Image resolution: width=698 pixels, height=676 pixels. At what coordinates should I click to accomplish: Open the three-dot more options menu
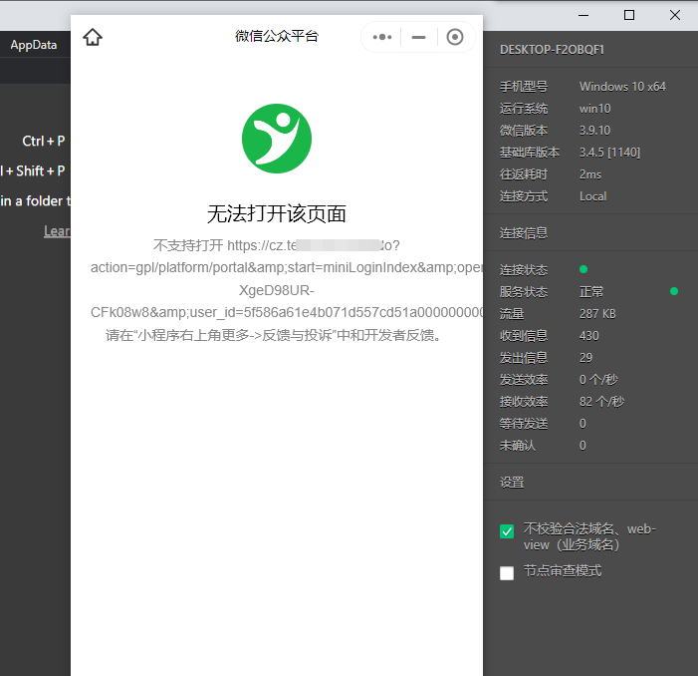[382, 37]
